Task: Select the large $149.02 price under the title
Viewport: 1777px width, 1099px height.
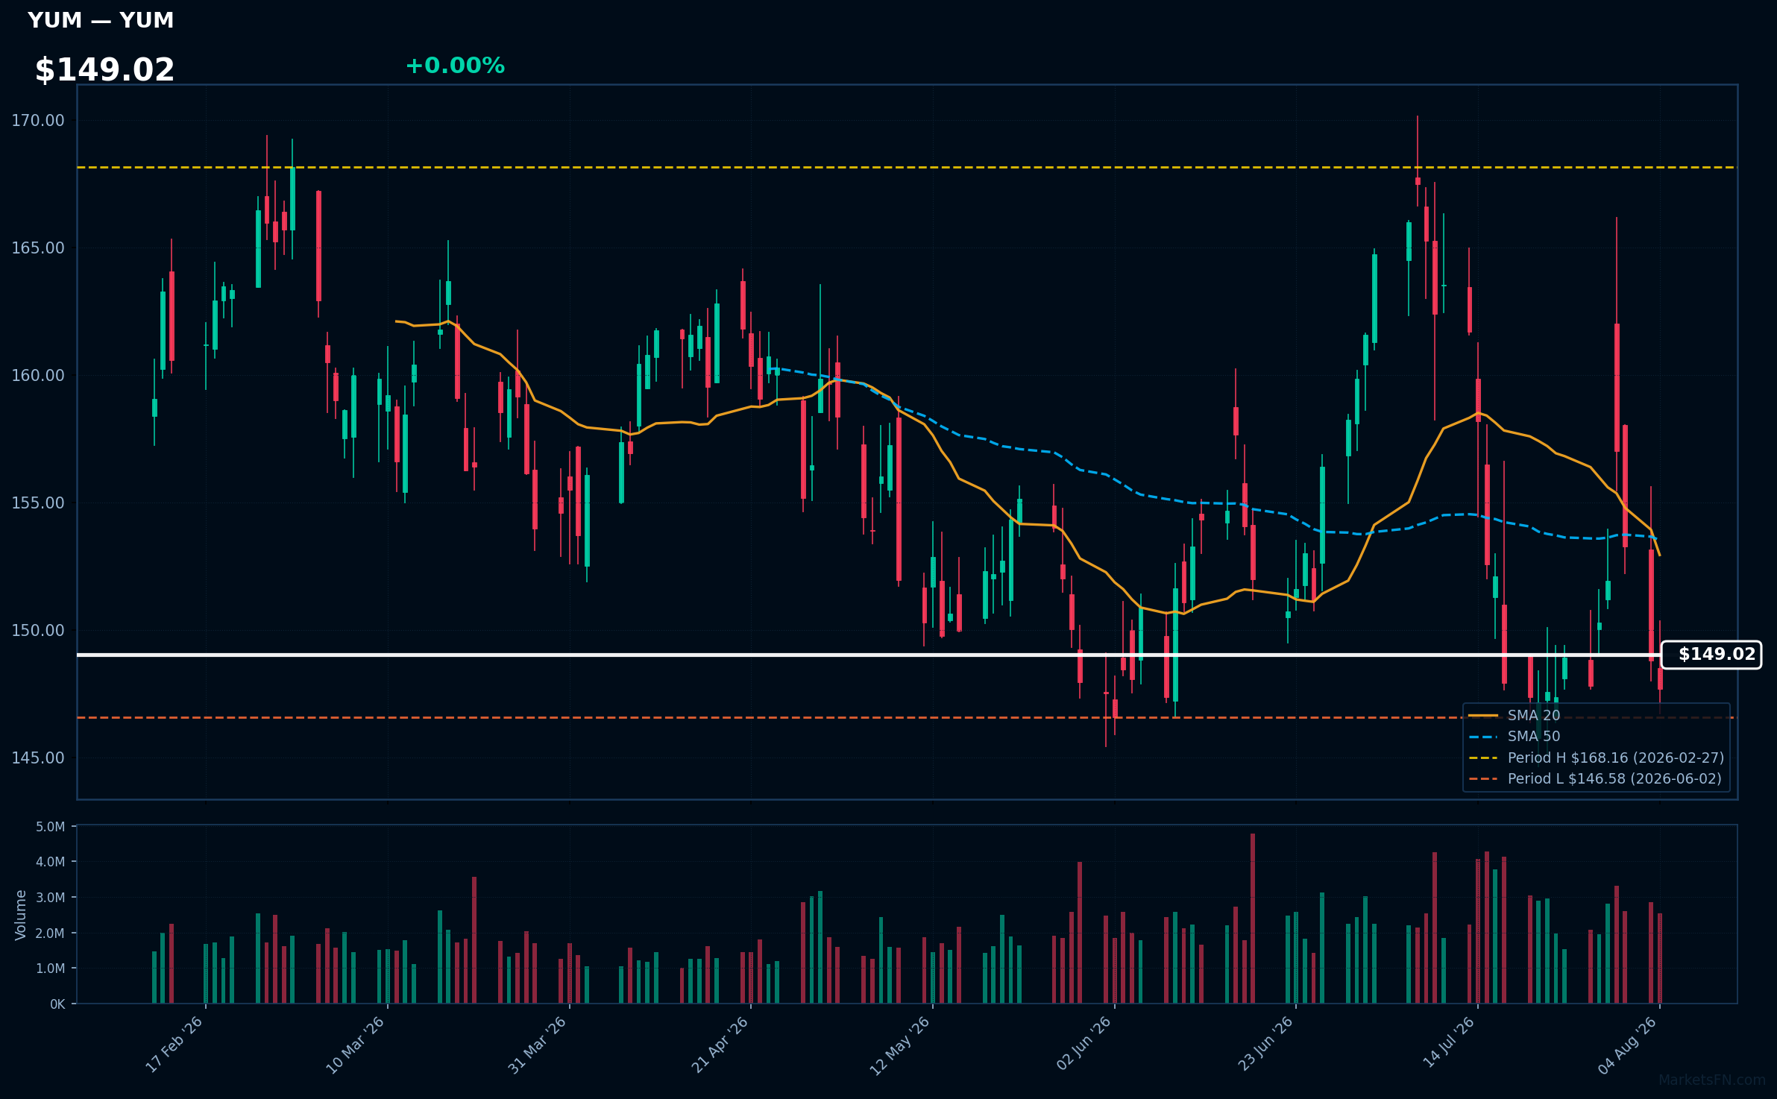Action: coord(104,69)
